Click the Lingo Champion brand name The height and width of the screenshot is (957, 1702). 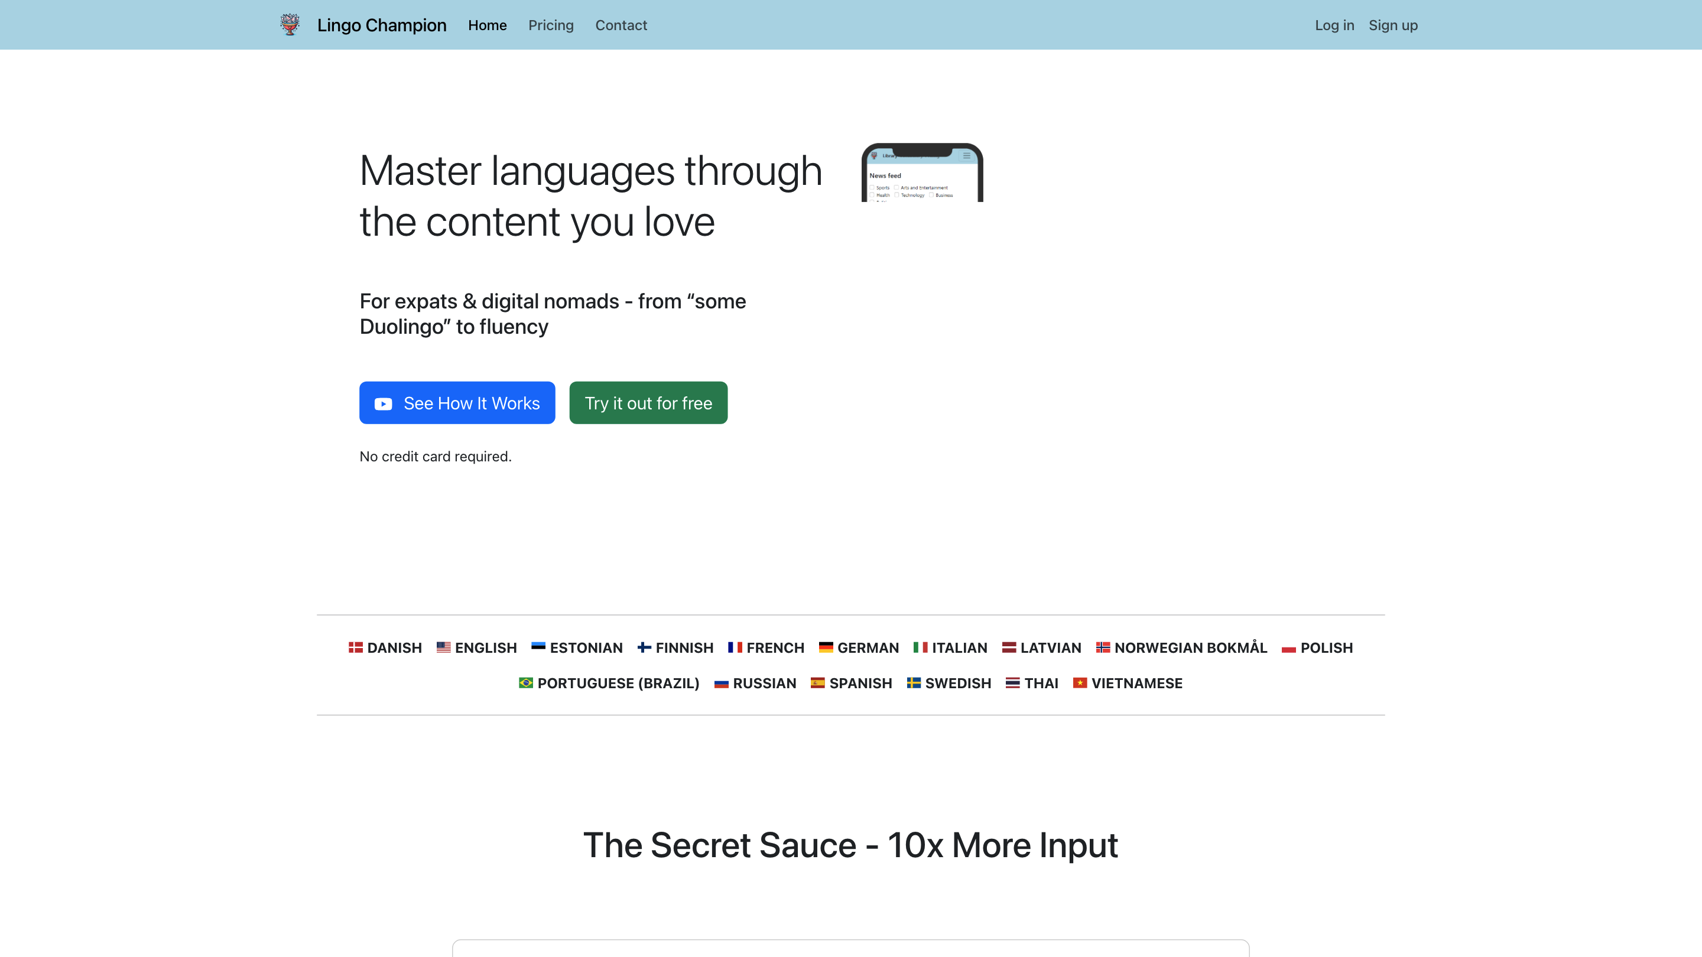(x=381, y=25)
